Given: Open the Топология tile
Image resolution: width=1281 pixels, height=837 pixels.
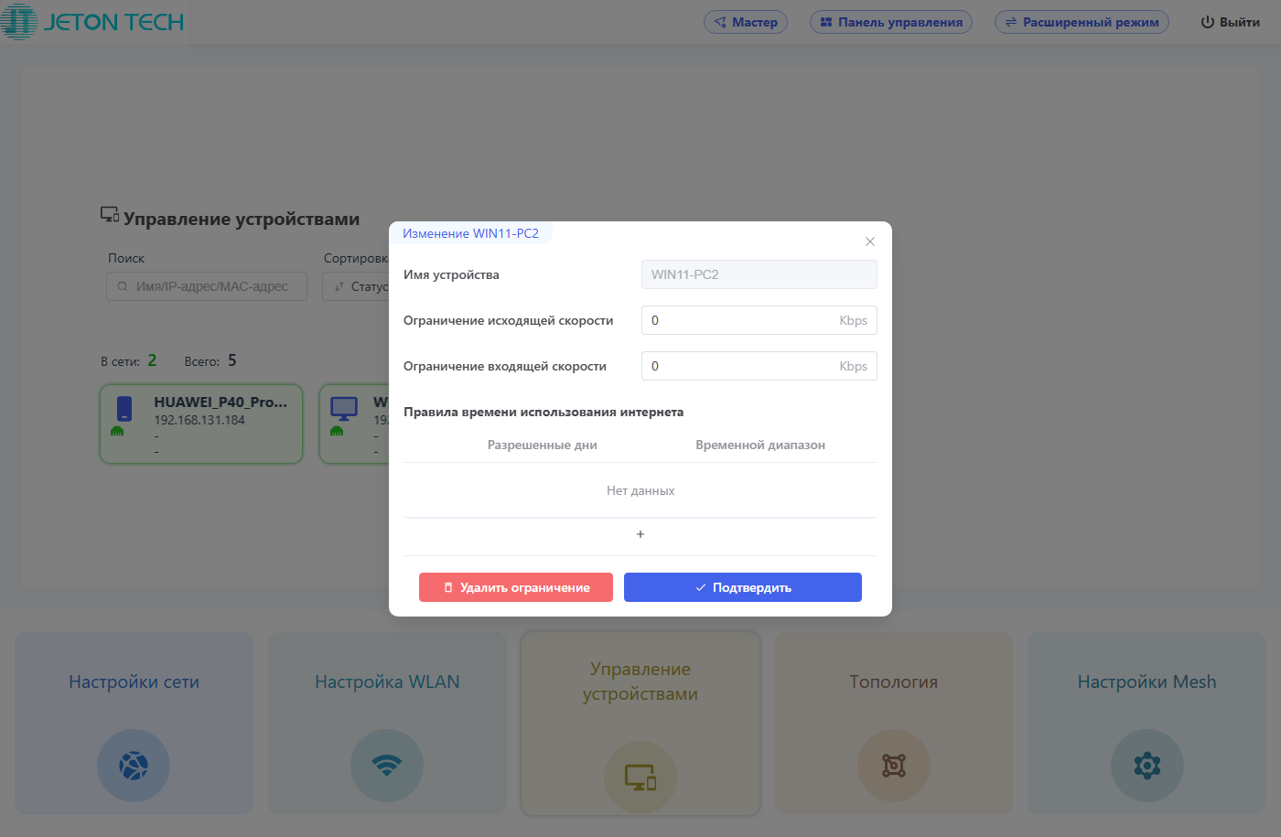Looking at the screenshot, I should click(894, 723).
